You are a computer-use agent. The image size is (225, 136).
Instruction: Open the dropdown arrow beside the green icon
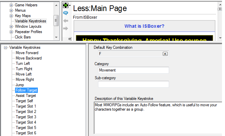coord(70,6)
